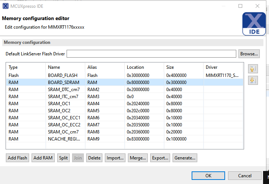Screen dimensions: 269x184
Task: Click the Split button
Action: tap(63, 158)
